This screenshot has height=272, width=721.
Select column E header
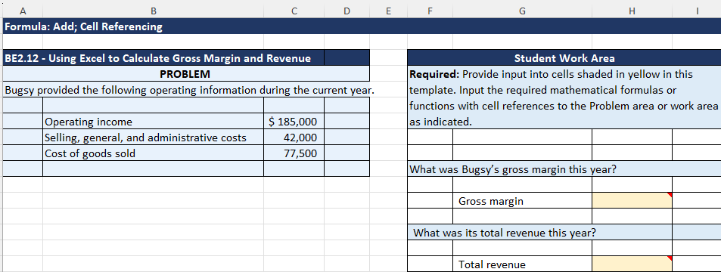point(389,11)
